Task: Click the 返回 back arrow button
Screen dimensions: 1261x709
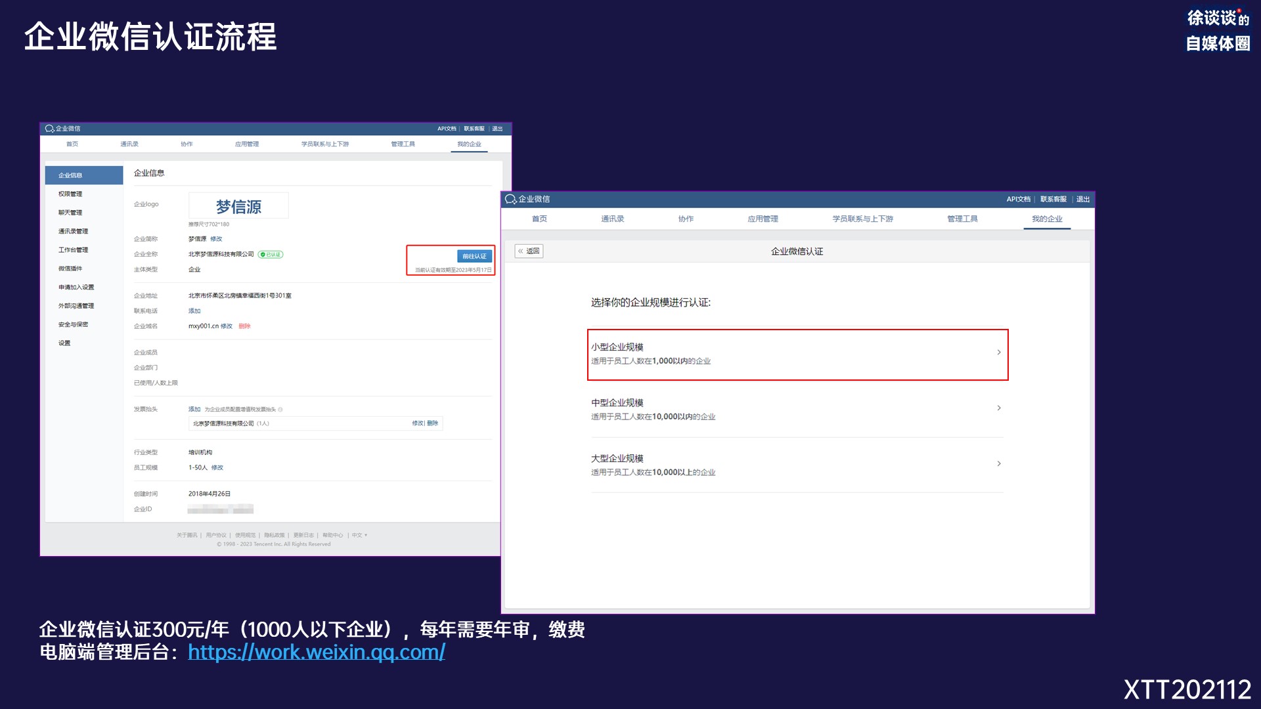Action: [529, 251]
